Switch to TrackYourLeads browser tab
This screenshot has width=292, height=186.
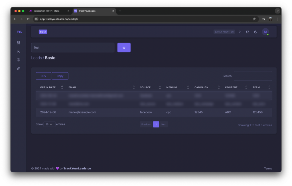[87, 11]
